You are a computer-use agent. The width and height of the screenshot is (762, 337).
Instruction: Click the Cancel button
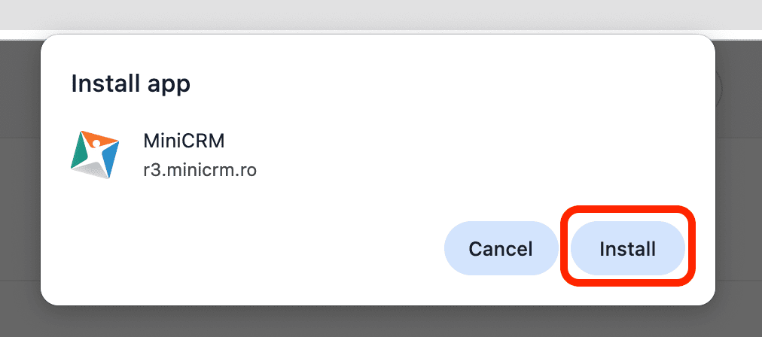point(500,248)
